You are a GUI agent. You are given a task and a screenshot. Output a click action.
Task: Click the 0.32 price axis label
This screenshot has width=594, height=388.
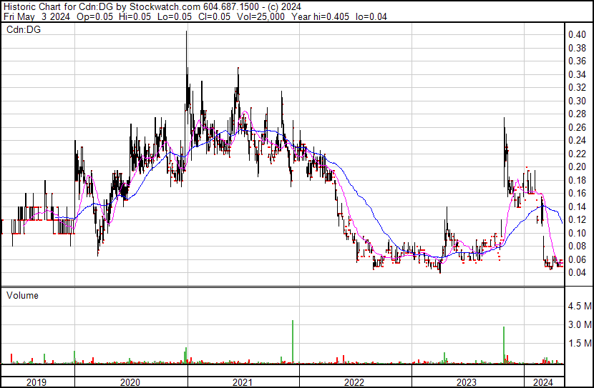(x=577, y=88)
